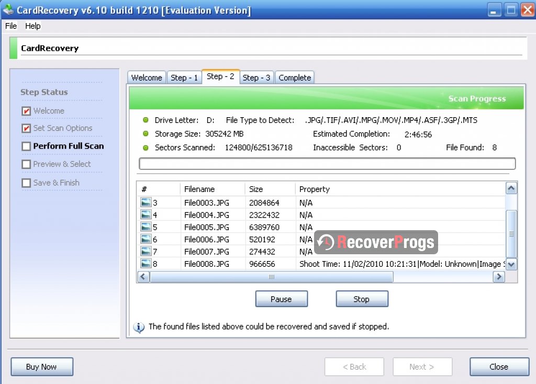Sort by the Size column header
The height and width of the screenshot is (384, 536).
[270, 189]
